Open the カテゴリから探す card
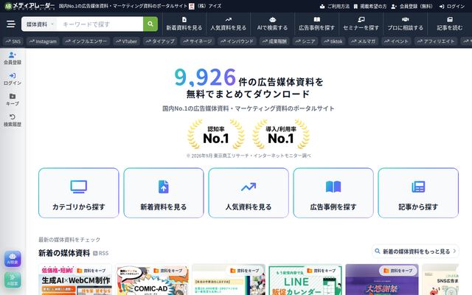The width and height of the screenshot is (472, 295). 79,193
